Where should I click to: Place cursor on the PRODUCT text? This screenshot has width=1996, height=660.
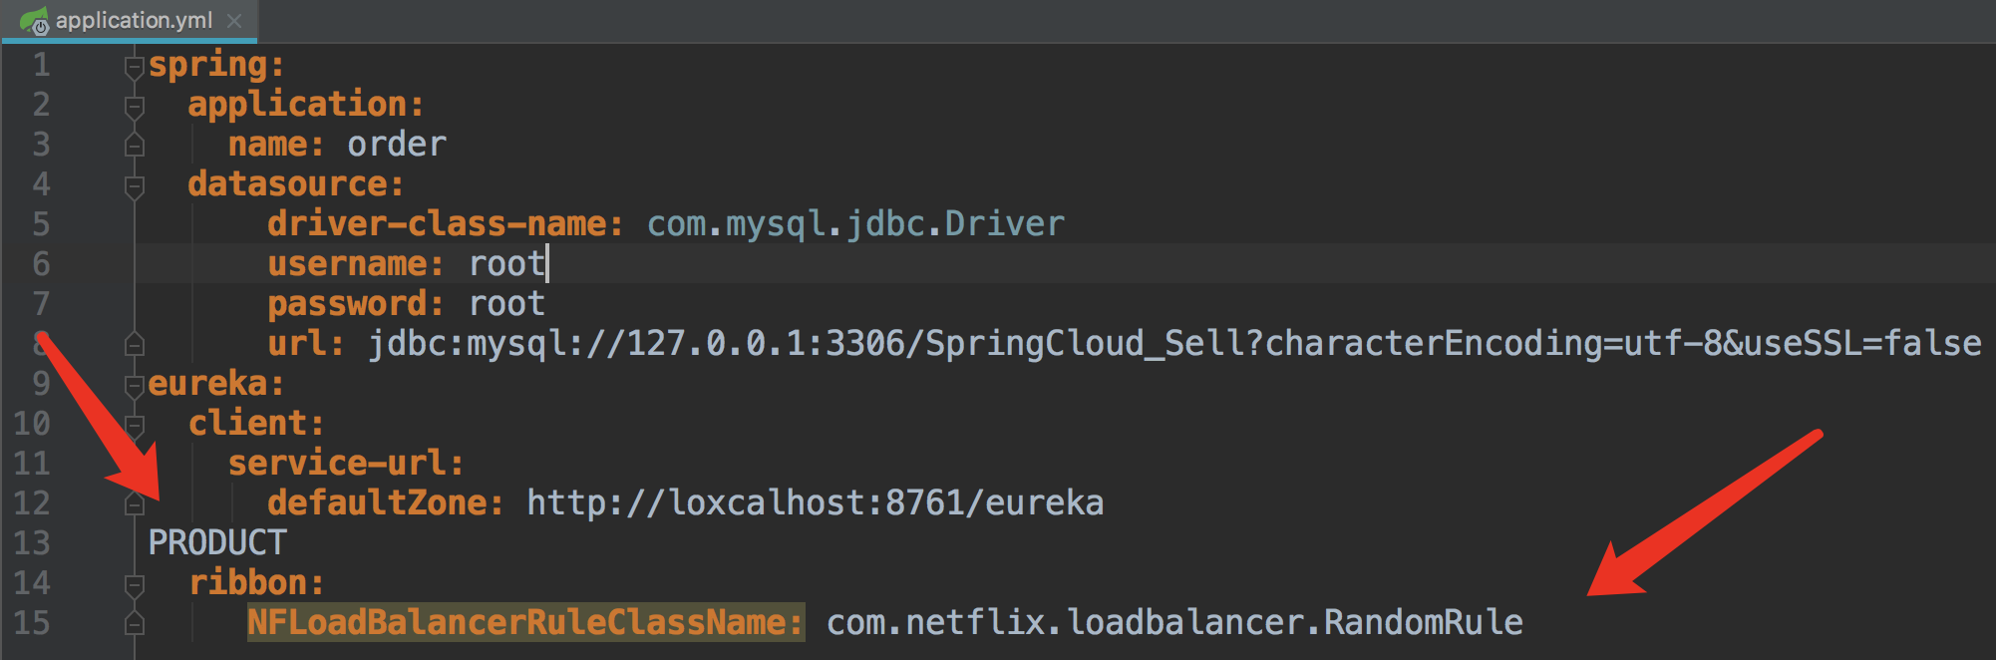tap(217, 543)
